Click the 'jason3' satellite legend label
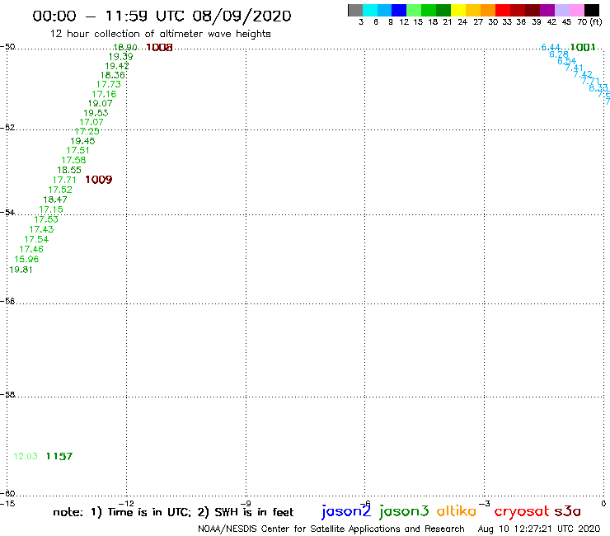Screen dimensions: 610x536 pos(404,511)
